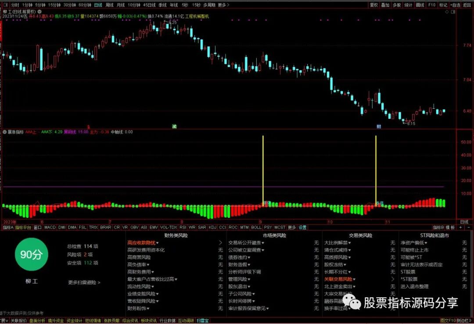Viewport: 474px width, 324px height.
Task: Expand the 交易所公开谴责 risk item
Action: pos(246,243)
